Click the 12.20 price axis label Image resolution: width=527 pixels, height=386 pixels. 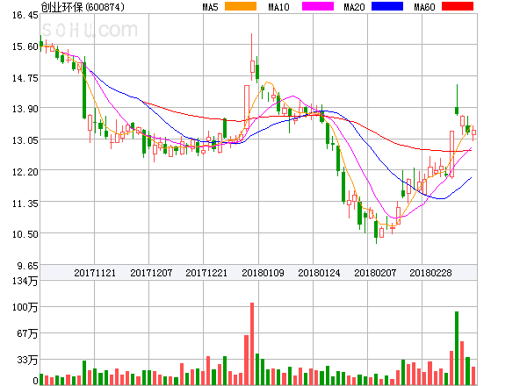coord(25,172)
